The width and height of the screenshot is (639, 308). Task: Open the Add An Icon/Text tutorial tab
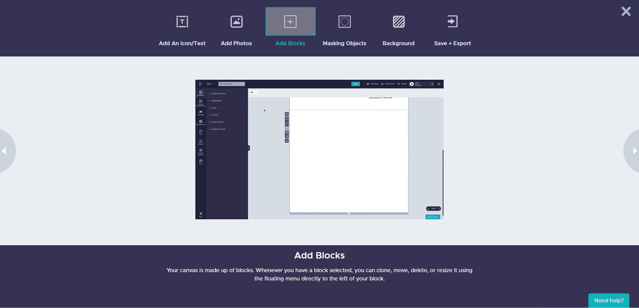coord(182,28)
